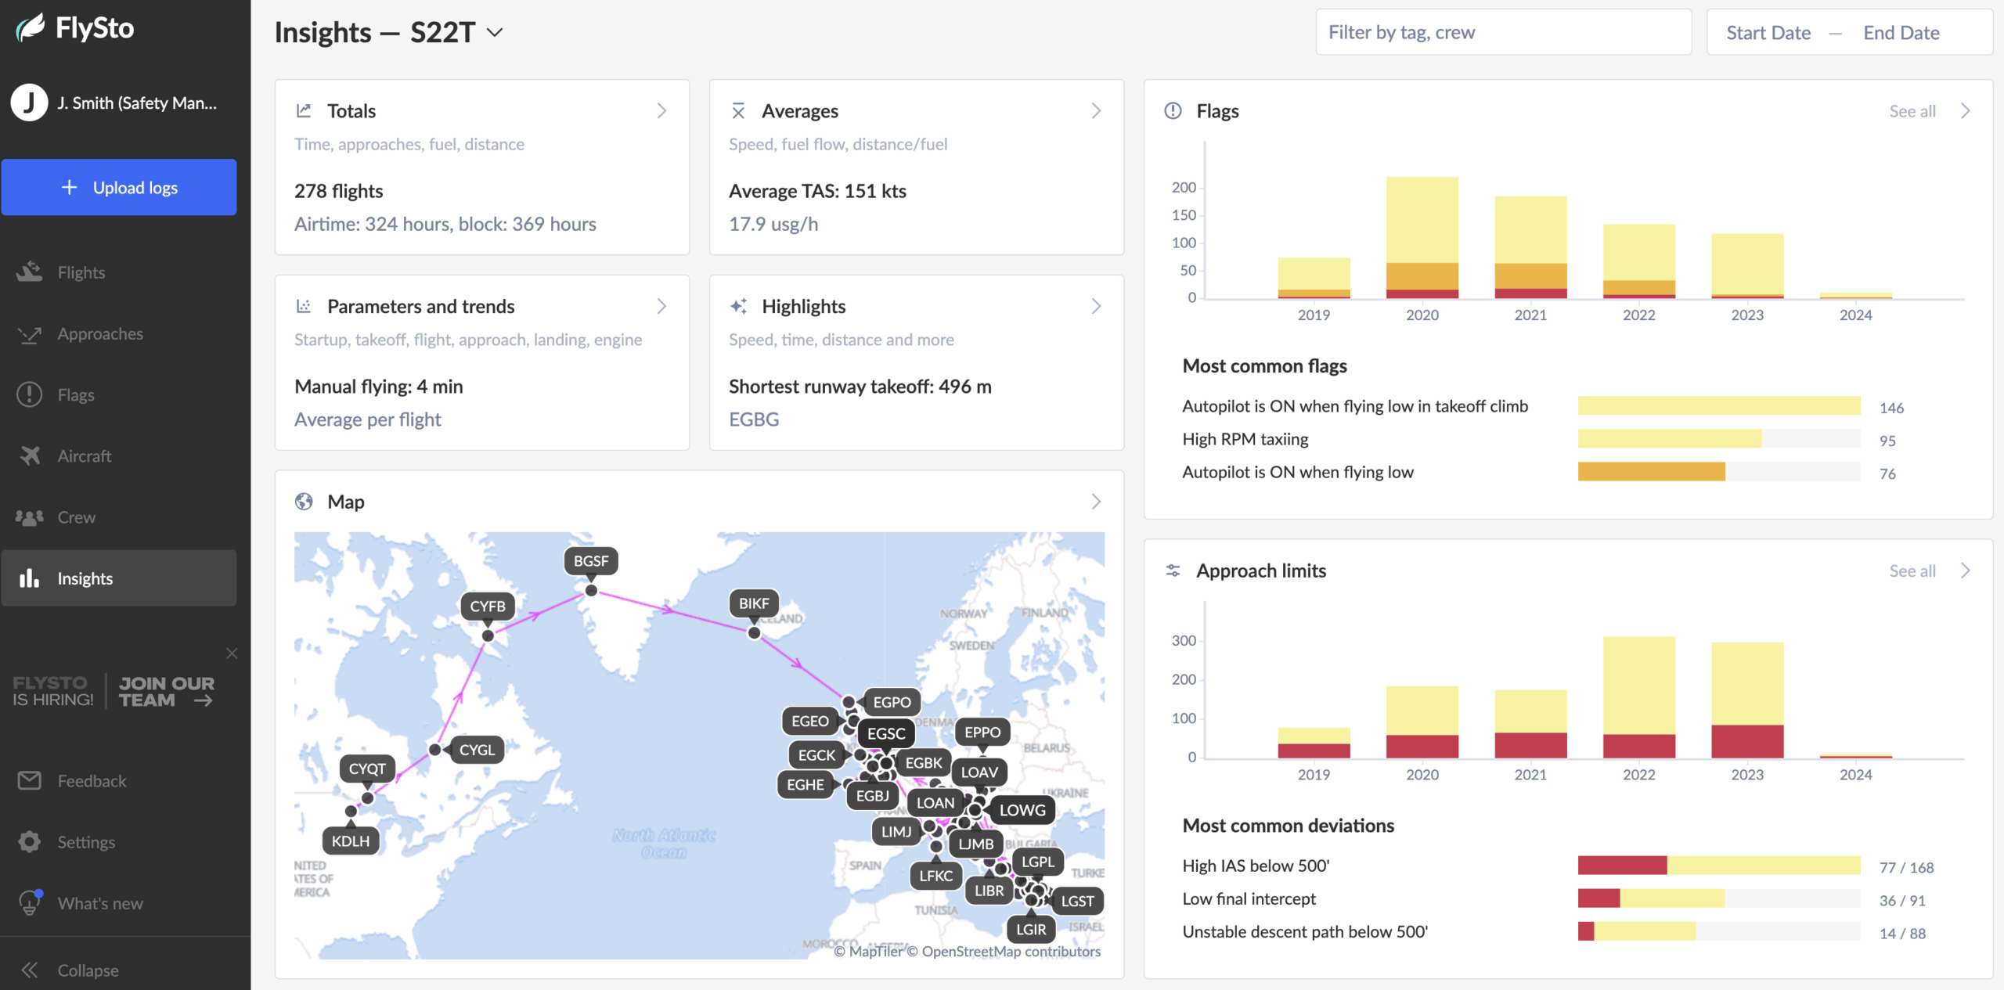The image size is (2004, 990).
Task: Open the Aircraft section
Action: [84, 456]
